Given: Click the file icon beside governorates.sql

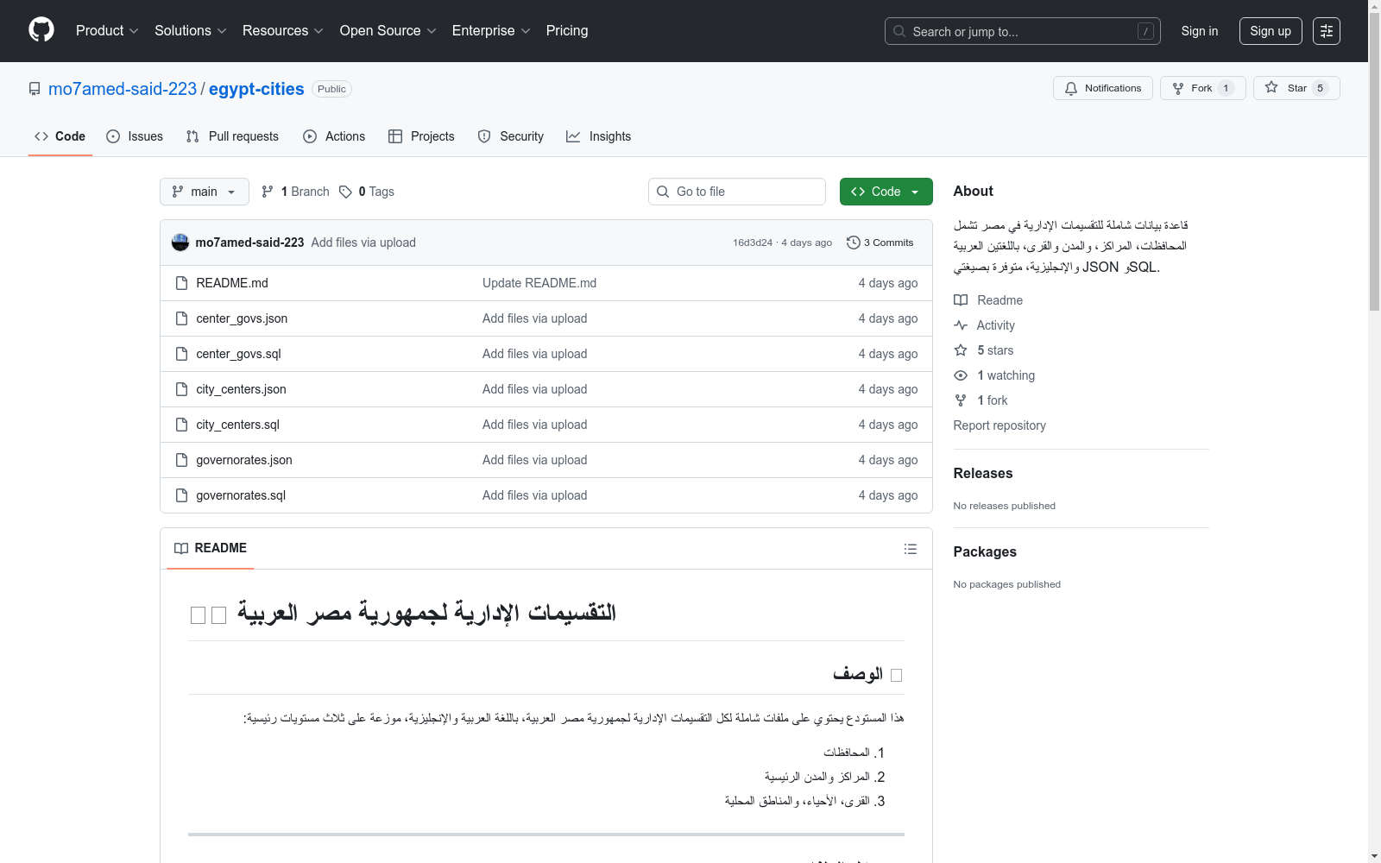Looking at the screenshot, I should pyautogui.click(x=181, y=495).
